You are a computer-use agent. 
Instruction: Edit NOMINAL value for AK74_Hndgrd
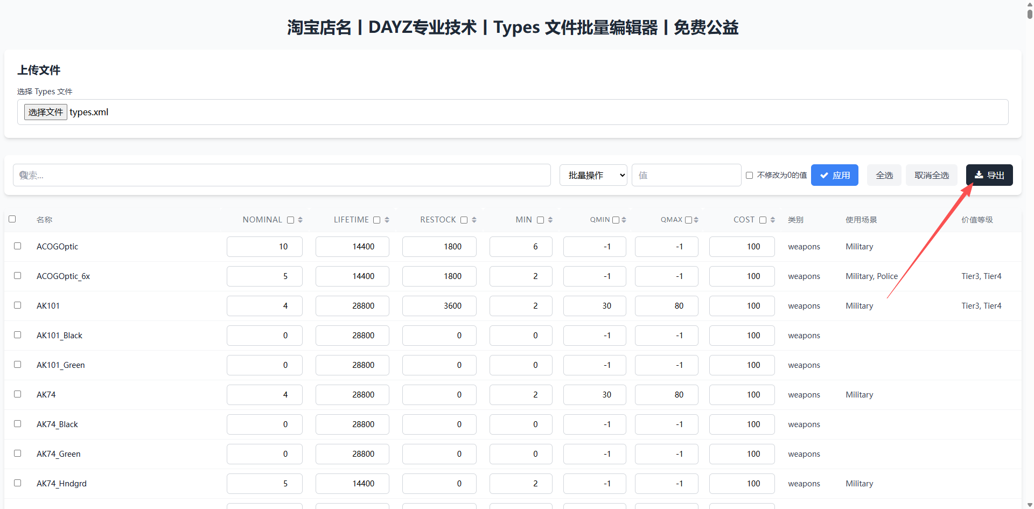tap(264, 484)
